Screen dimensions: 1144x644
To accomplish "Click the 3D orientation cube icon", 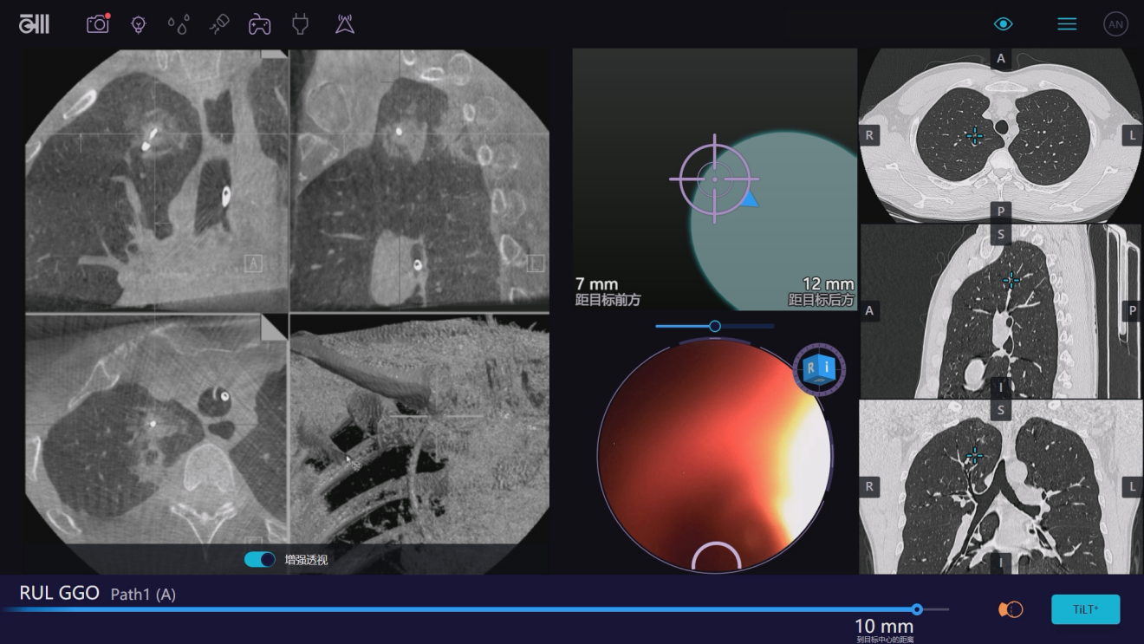I will tap(819, 369).
